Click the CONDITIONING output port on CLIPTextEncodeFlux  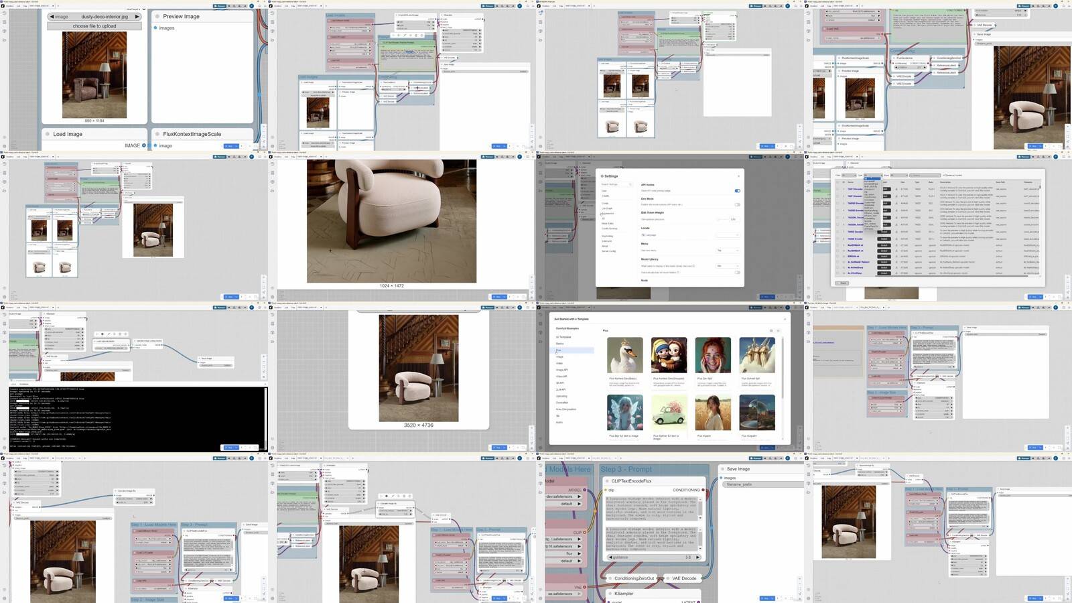(x=703, y=490)
